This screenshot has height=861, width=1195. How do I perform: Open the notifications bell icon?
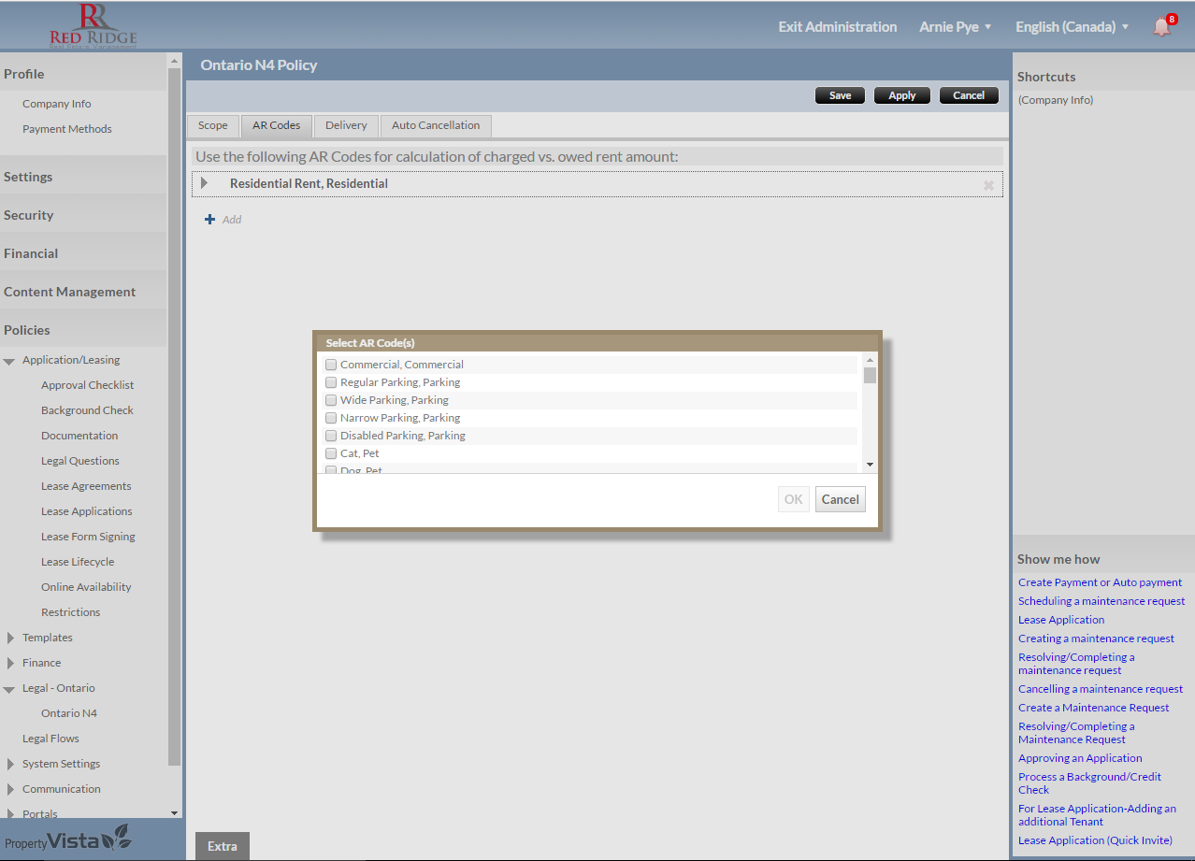click(1162, 26)
